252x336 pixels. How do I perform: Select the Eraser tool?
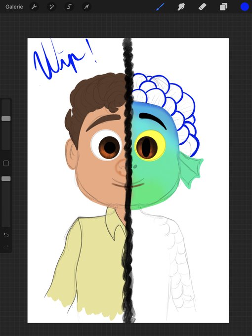(202, 7)
